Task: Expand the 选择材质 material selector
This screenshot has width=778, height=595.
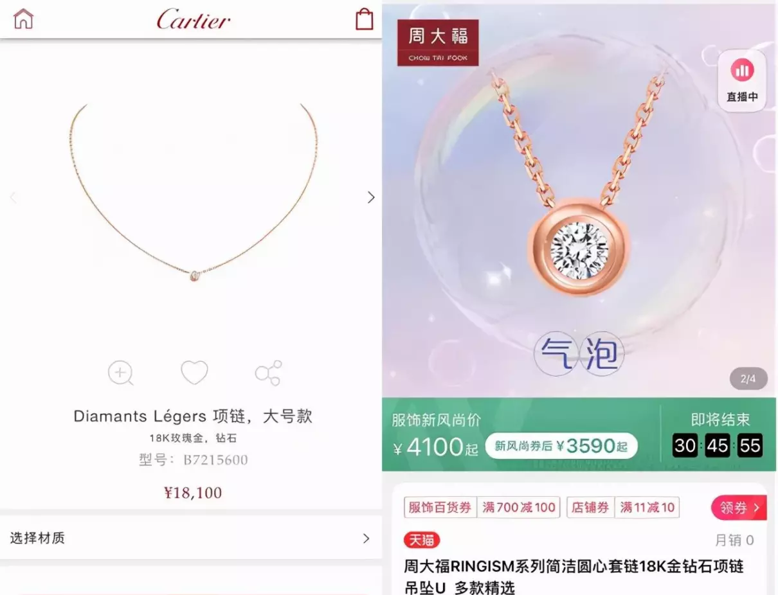Action: [x=190, y=538]
